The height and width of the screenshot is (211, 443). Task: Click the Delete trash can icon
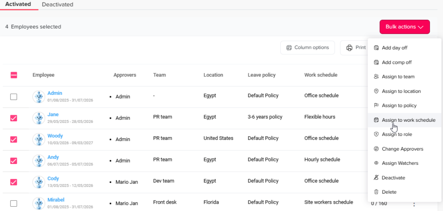(376, 192)
